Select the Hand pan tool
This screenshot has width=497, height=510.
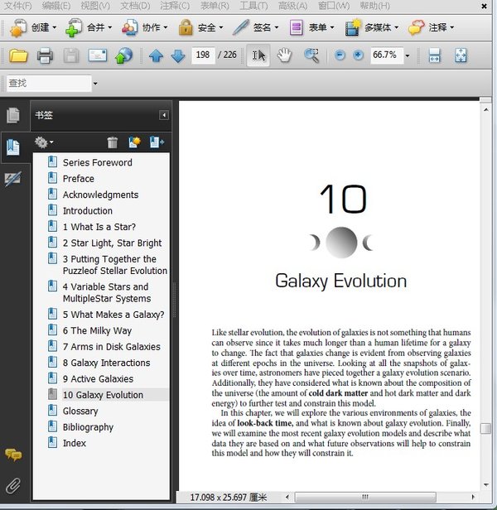click(284, 56)
